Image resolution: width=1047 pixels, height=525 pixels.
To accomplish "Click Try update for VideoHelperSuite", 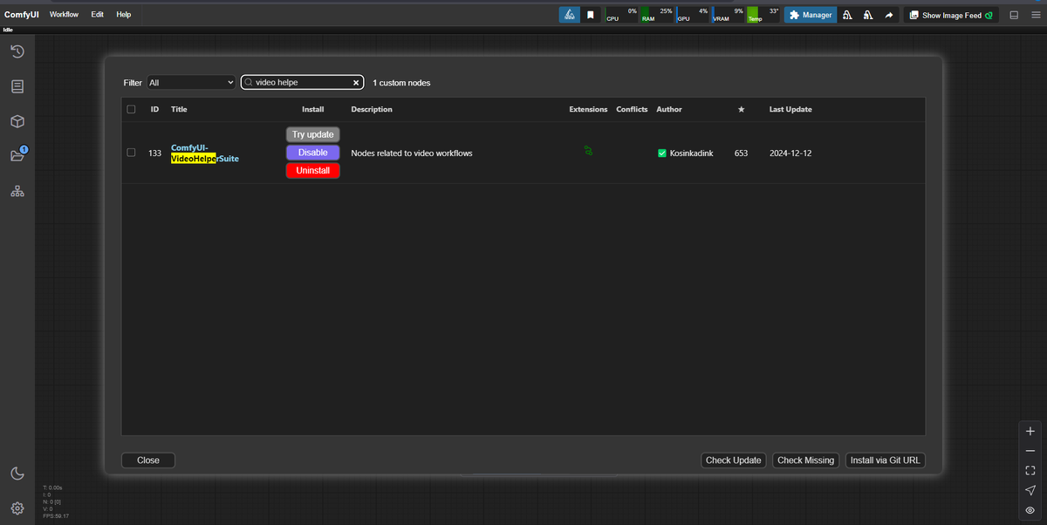I will pos(313,134).
